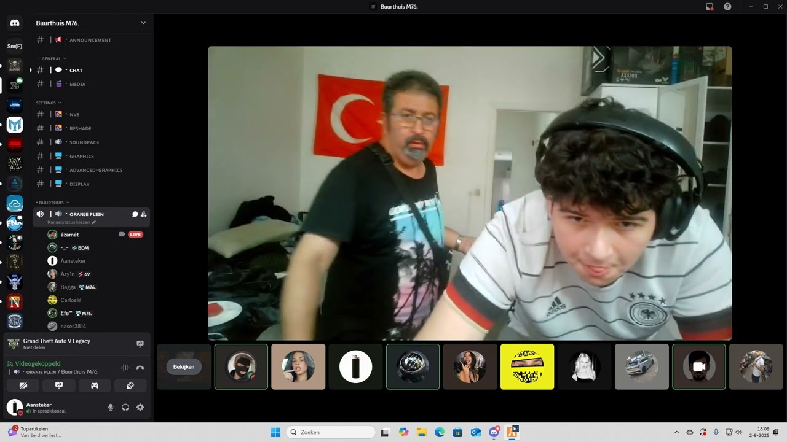Click the taskbar Zoeken search box
Viewport: 787px width, 442px height.
[331, 432]
